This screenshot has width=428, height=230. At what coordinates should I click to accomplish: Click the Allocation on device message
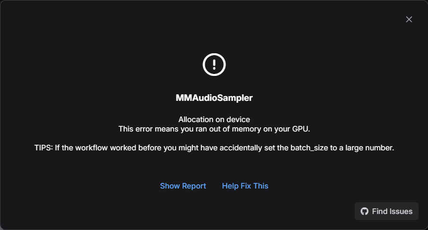[x=214, y=119]
